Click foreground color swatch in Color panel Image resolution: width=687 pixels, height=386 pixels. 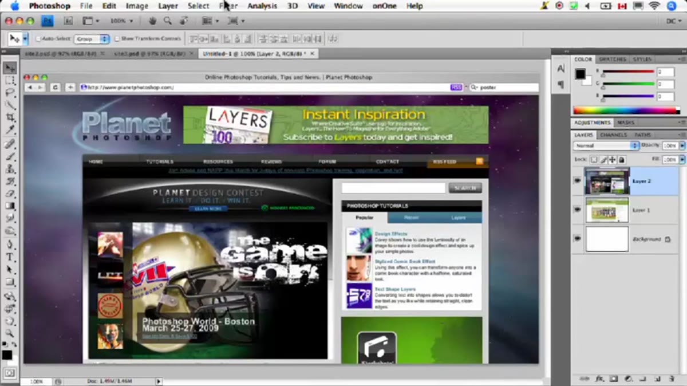point(581,74)
